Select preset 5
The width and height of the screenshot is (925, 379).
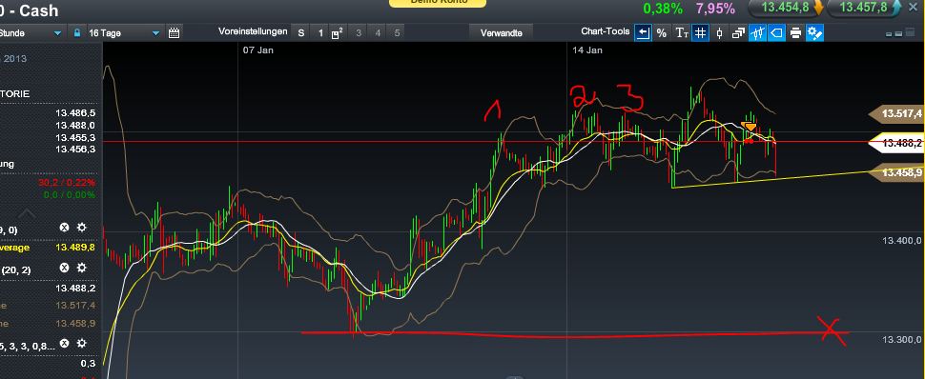[397, 33]
